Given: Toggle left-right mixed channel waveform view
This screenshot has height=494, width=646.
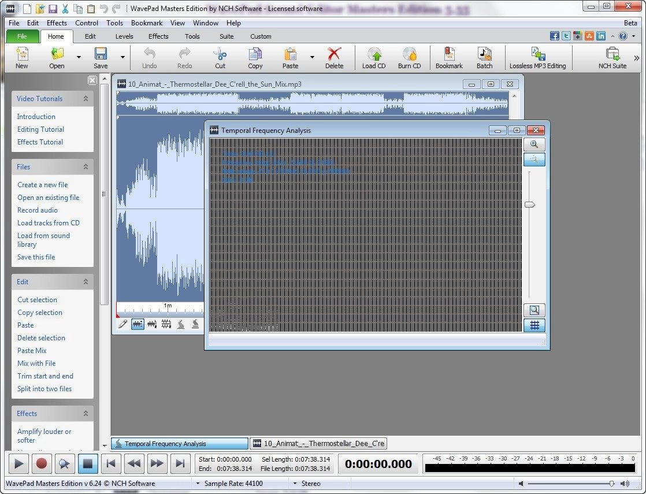Looking at the screenshot, I should point(152,324).
